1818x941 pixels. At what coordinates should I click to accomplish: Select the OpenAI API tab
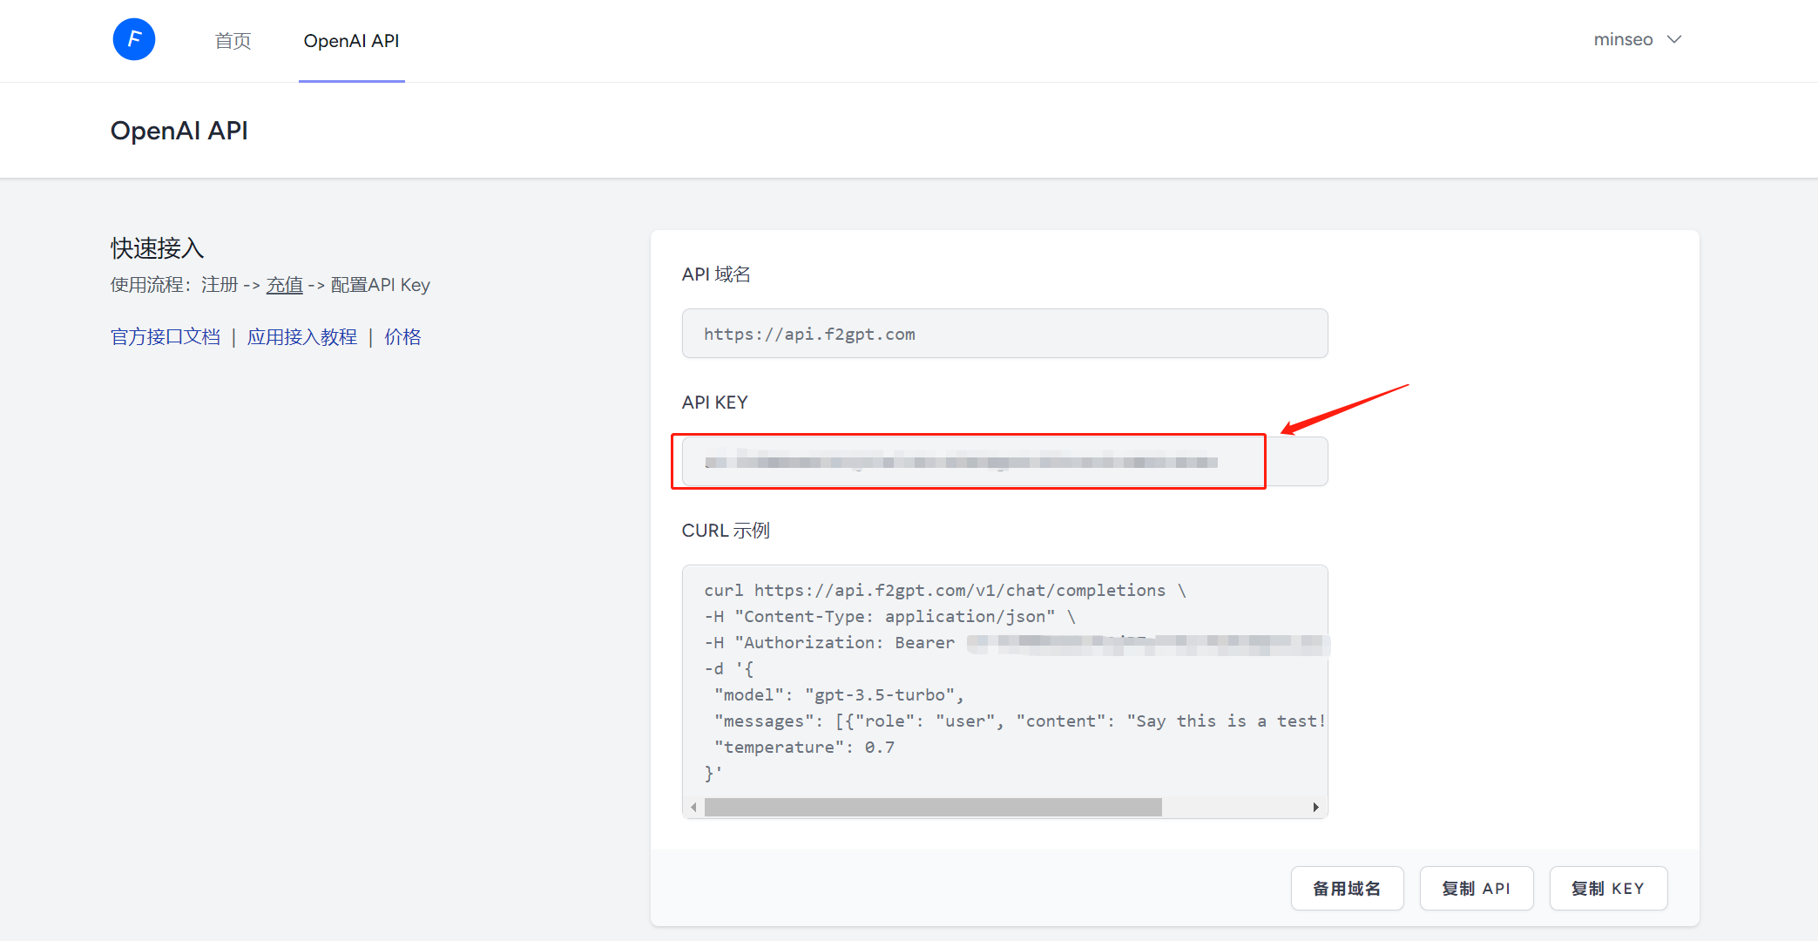coord(351,41)
